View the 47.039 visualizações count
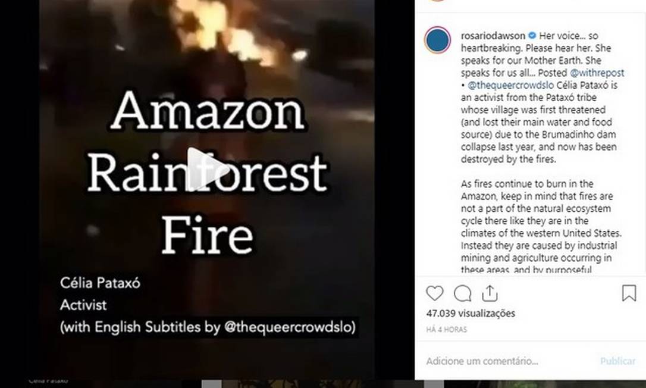The height and width of the screenshot is (388, 646). pyautogui.click(x=471, y=314)
